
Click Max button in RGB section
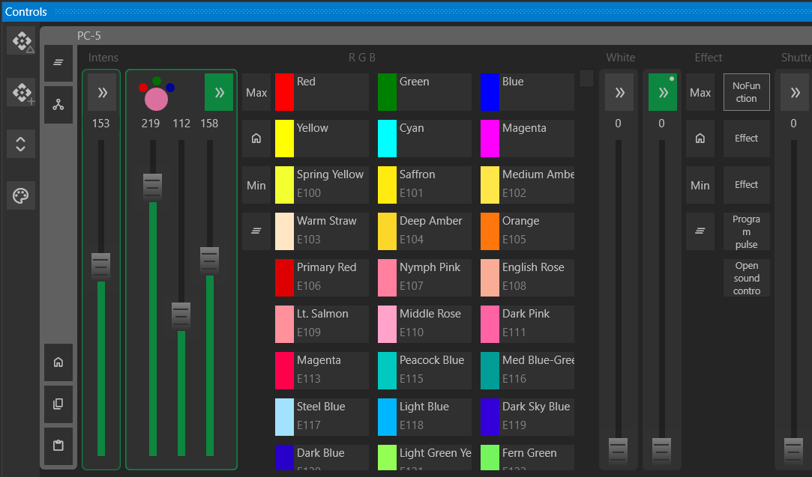coord(256,93)
